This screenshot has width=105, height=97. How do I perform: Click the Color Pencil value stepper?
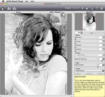tap(103, 55)
